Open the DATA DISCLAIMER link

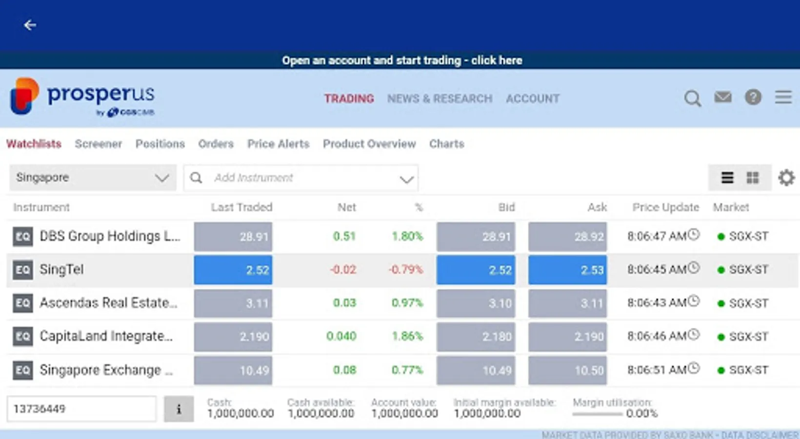(x=760, y=435)
